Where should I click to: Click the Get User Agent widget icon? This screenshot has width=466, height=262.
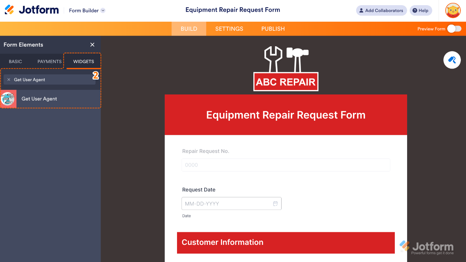[x=8, y=99]
